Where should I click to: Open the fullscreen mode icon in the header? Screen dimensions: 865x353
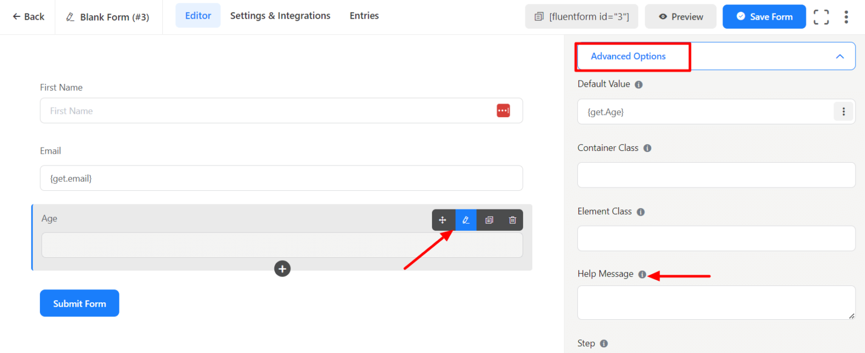tap(821, 17)
